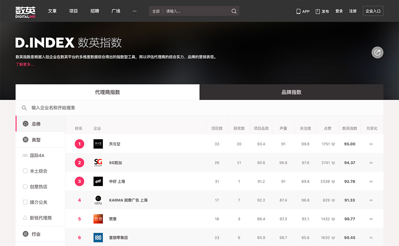Select 总榜 in the sidebar
Viewport: 399px width, 246px height.
coord(40,124)
